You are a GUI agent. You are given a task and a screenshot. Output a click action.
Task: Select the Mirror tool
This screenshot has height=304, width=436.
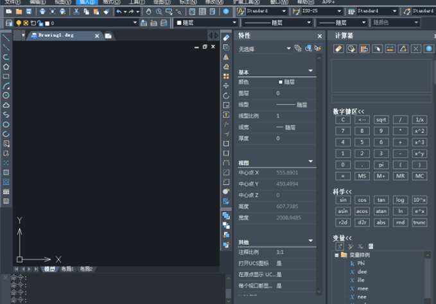tap(226, 57)
